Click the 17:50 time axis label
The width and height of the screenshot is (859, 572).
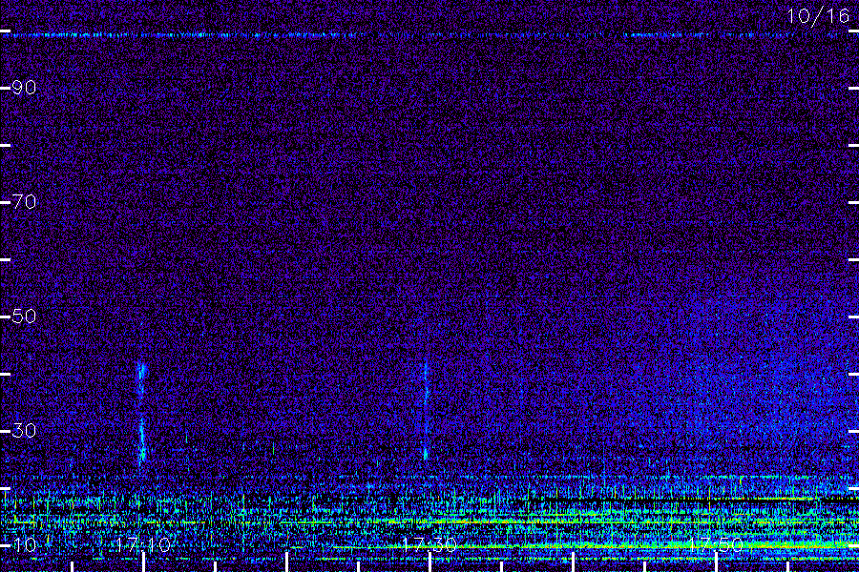716,544
